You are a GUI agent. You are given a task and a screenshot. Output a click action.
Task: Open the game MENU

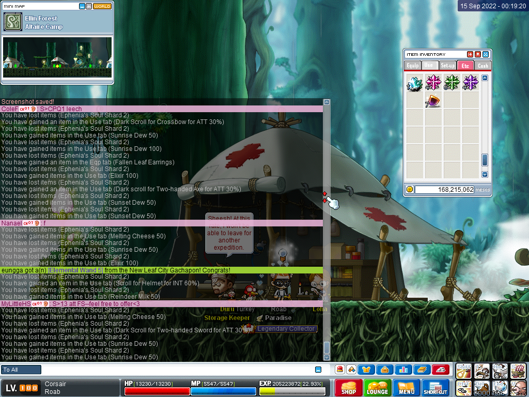point(406,388)
